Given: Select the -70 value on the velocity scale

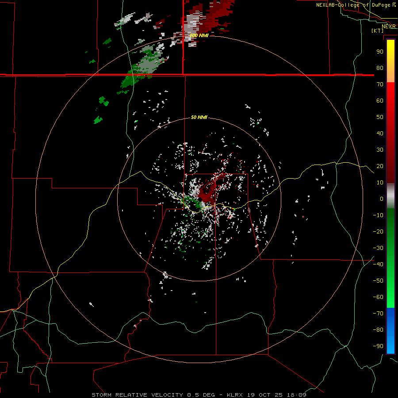Looking at the screenshot, I should click(378, 313).
